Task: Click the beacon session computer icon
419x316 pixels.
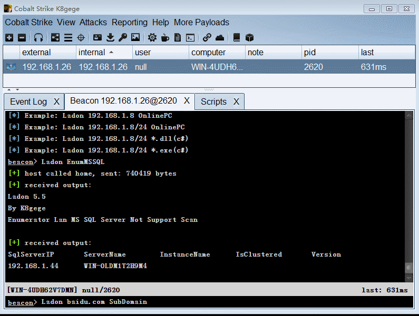Action: pyautogui.click(x=11, y=67)
